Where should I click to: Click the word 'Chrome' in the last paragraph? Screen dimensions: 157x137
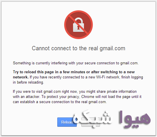click(88, 97)
